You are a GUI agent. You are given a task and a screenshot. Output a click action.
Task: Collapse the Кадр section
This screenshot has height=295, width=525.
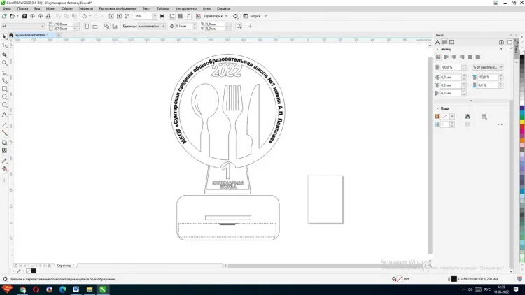tap(437, 108)
